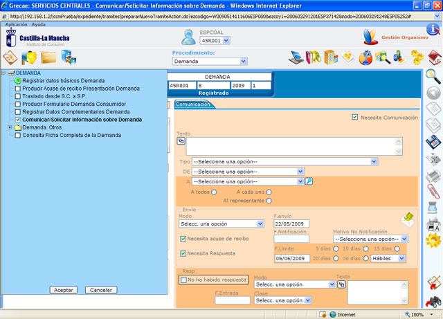This screenshot has width=443, height=319.
Task: Select Consulta Ficha Completa de la Demanda
Action: tap(72, 136)
